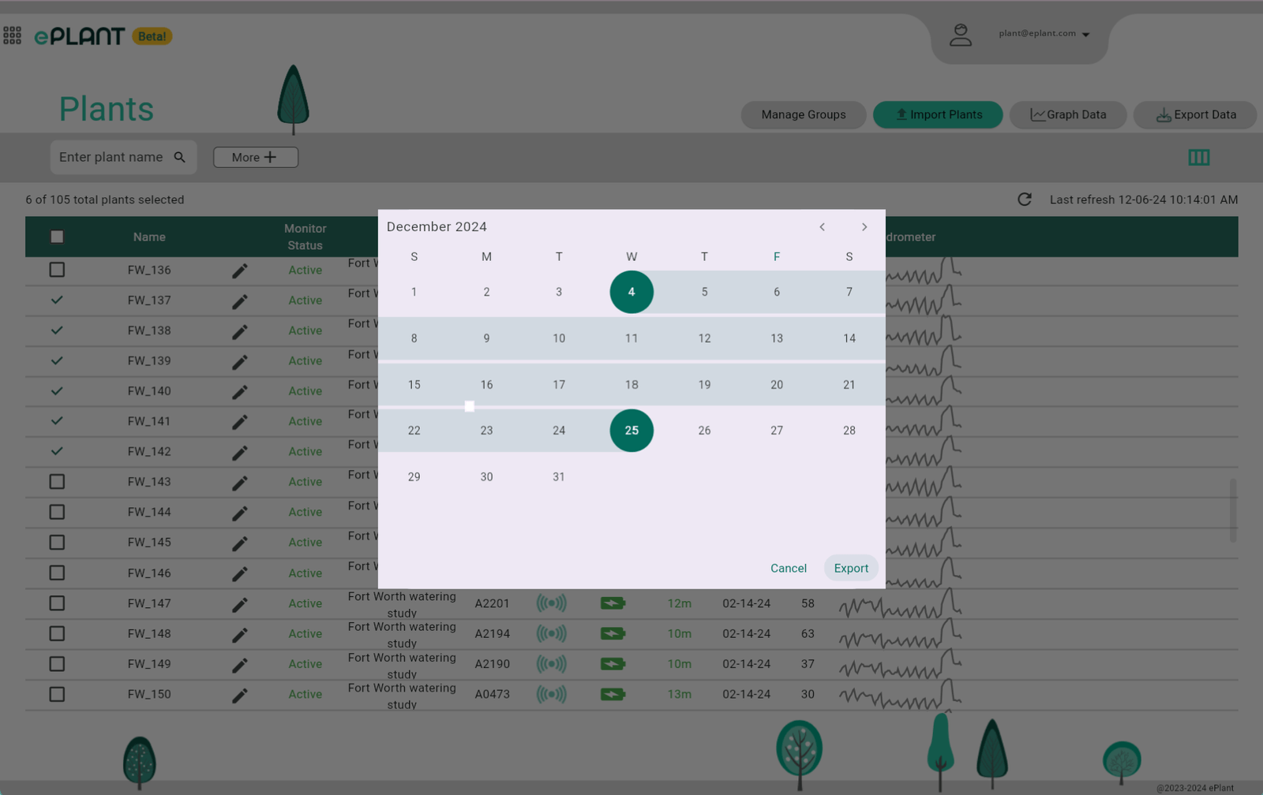
Task: Open the app grid icon top left
Action: pos(12,35)
